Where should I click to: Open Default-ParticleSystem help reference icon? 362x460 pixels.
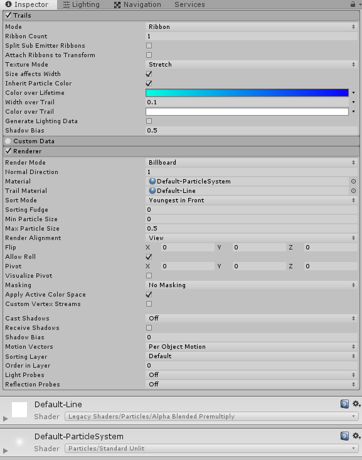(344, 436)
